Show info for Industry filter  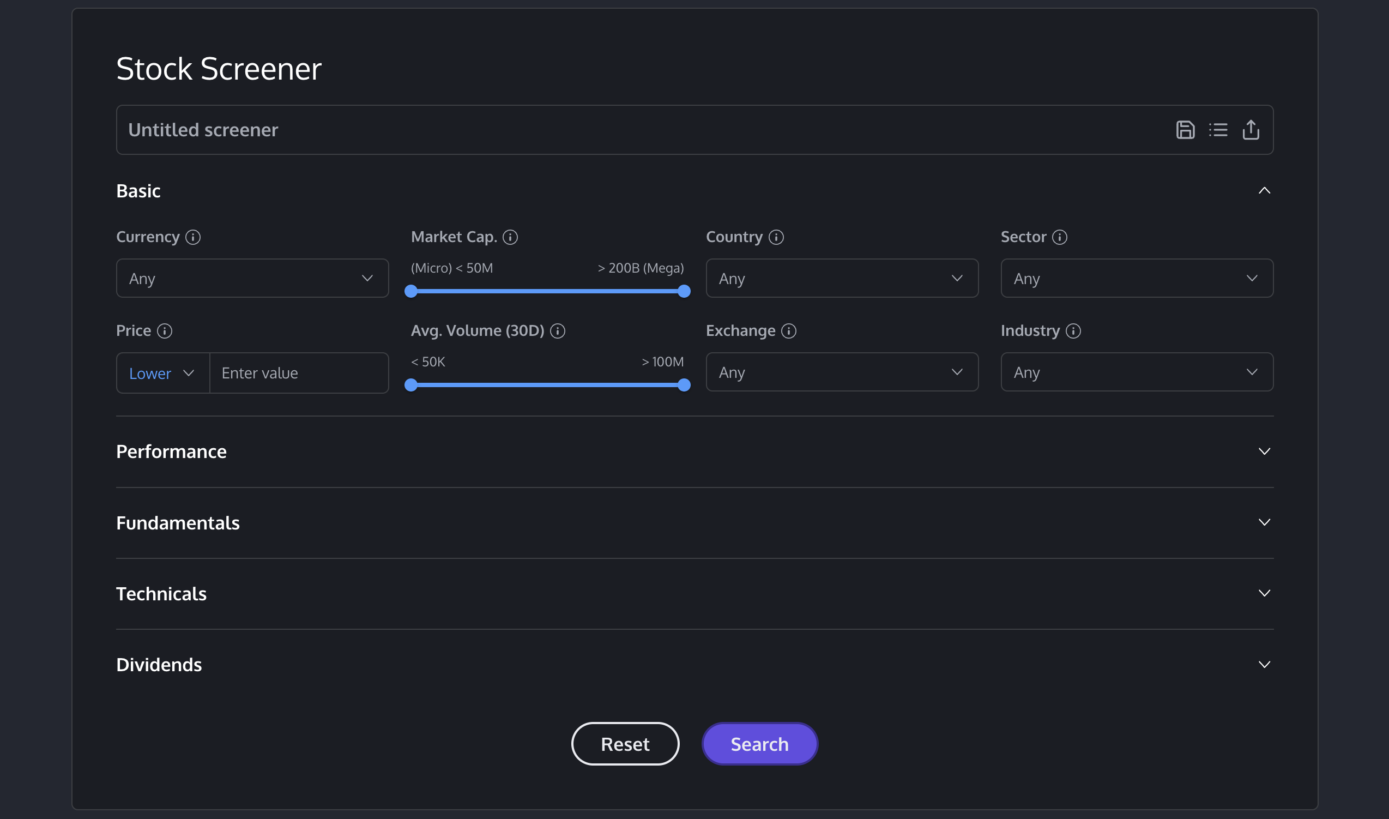[1073, 330]
